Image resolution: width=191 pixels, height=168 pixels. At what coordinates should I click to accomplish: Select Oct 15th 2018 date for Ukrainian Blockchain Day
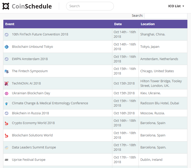(125, 93)
